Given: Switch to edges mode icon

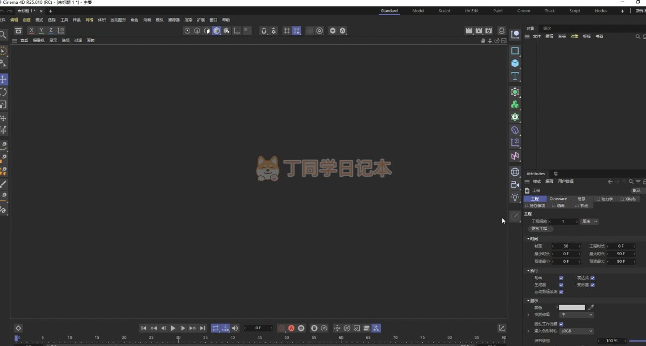Looking at the screenshot, I should tap(197, 30).
